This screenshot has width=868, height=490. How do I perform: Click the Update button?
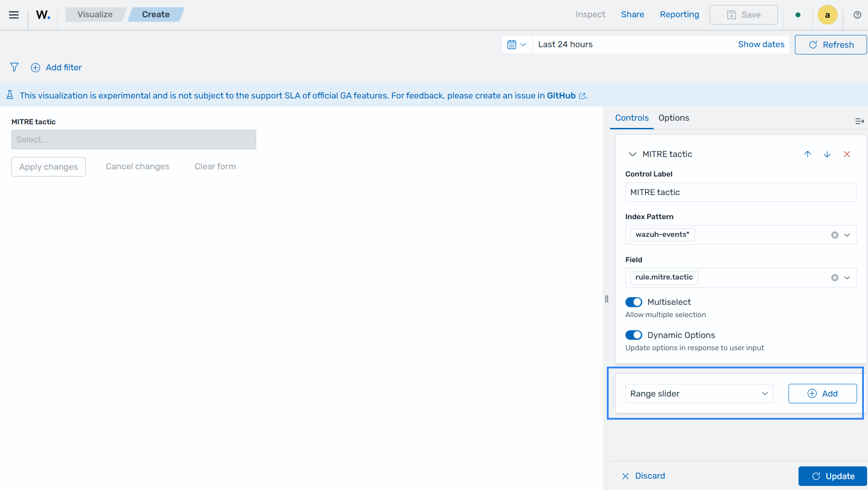point(833,476)
